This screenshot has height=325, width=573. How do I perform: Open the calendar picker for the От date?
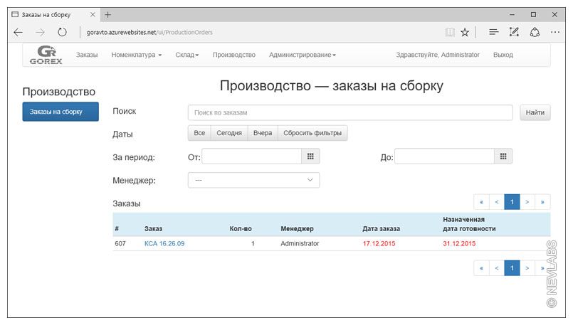pos(310,156)
